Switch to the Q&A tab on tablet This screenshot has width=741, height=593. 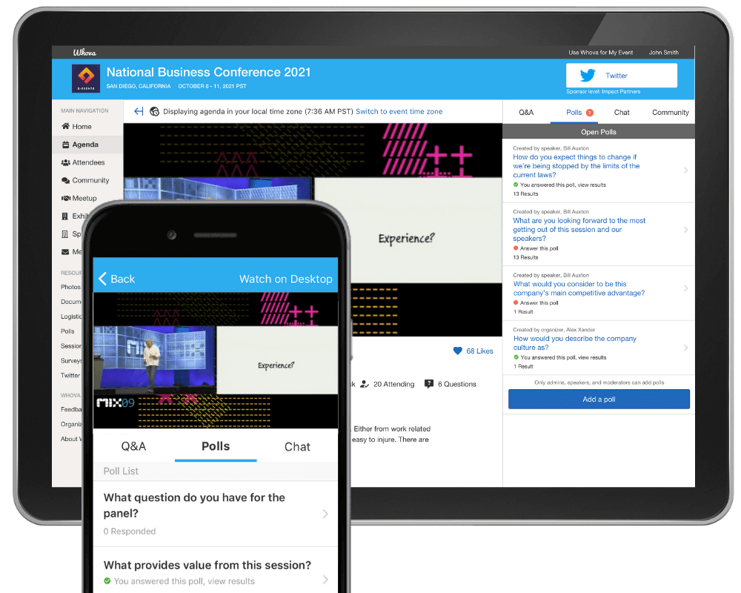(x=526, y=113)
